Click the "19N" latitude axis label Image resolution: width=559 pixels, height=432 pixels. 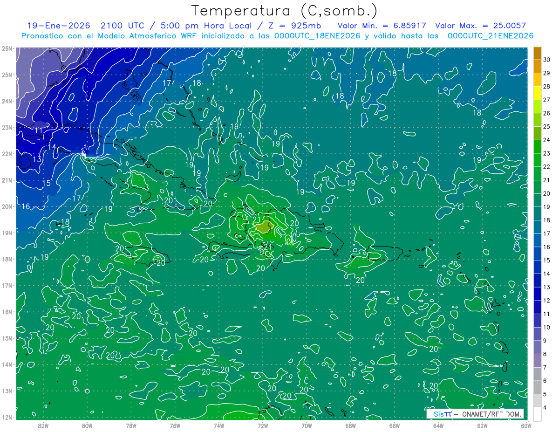pyautogui.click(x=7, y=233)
